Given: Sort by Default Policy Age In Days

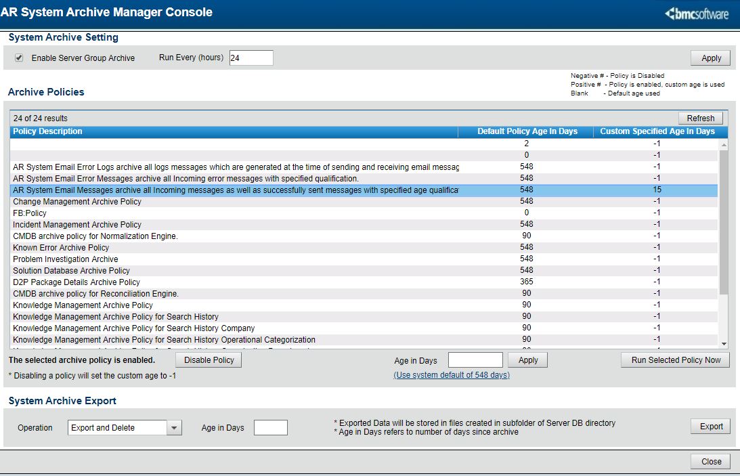Looking at the screenshot, I should coord(527,131).
